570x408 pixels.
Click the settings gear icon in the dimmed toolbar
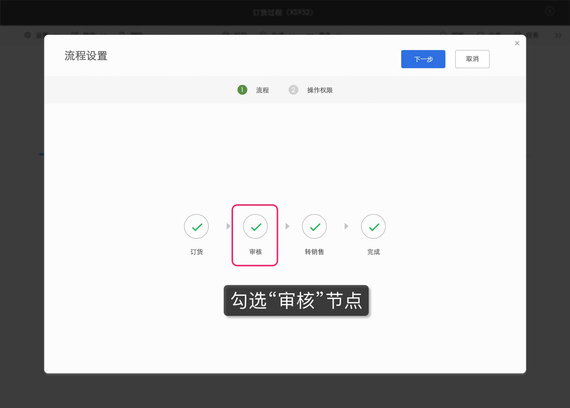(28, 35)
